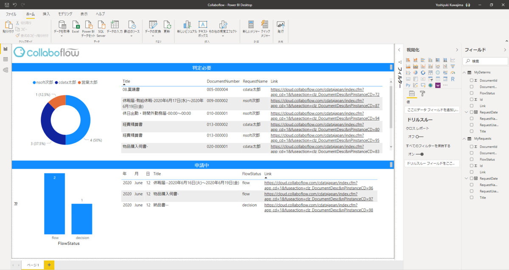509x270 pixels.
Task: Click the SQL Server icon
Action: (101, 25)
